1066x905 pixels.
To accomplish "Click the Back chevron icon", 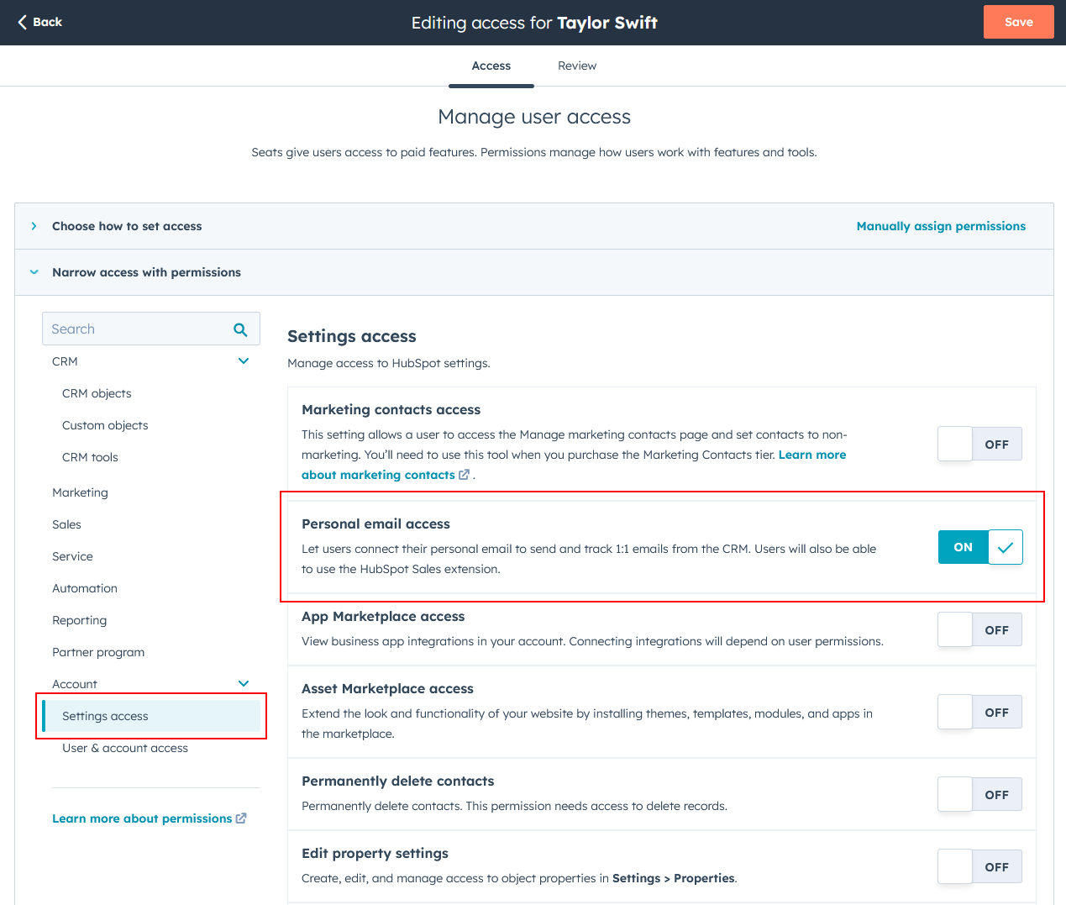I will point(20,22).
